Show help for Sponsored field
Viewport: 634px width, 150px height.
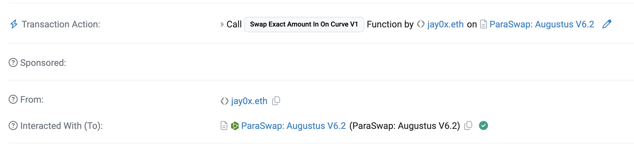pyautogui.click(x=13, y=63)
